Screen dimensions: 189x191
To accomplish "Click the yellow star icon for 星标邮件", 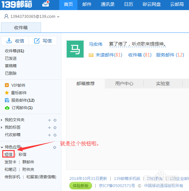I will coord(7,93).
